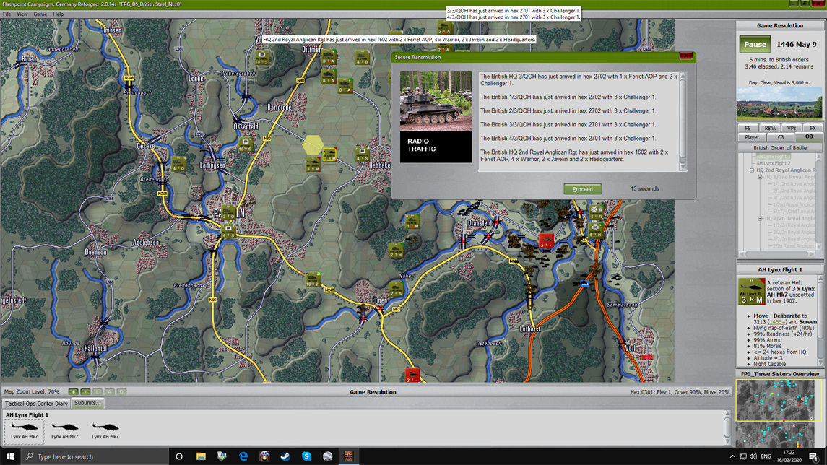Viewport: 827px width, 465px height.
Task: Select 5/AT/4/2nd Royal Anglican tree row
Action: click(794, 212)
